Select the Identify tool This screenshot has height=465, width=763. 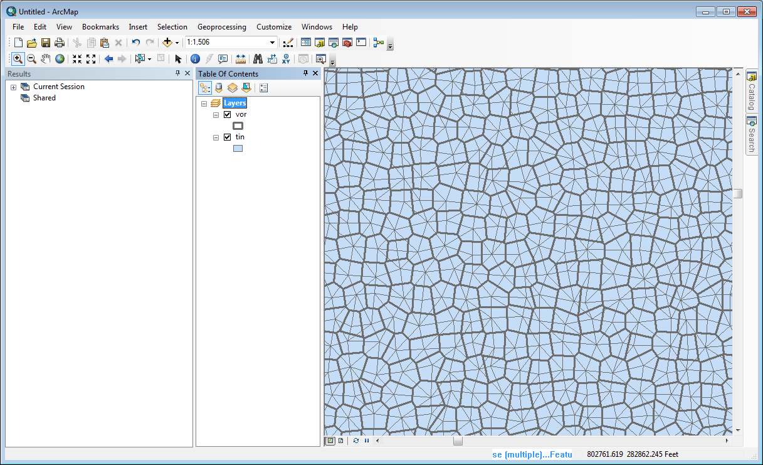click(195, 59)
